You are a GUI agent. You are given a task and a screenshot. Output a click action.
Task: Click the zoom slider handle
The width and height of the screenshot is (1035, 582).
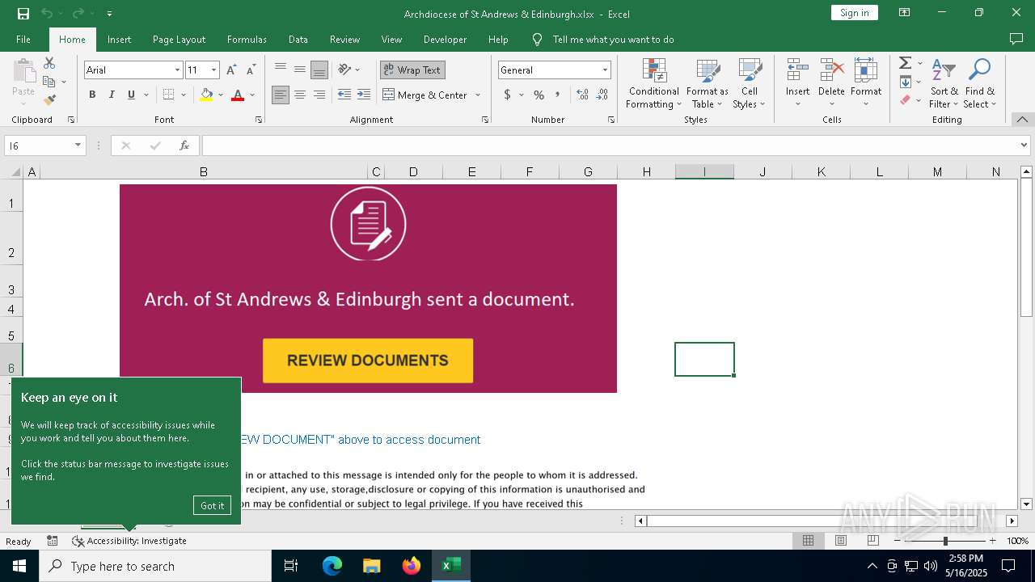[x=945, y=541]
